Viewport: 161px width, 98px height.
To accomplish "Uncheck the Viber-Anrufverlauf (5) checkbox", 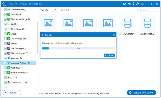I will pyautogui.click(x=5, y=53).
